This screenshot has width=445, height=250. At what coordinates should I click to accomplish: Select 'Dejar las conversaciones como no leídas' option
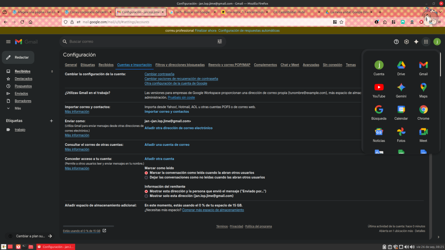click(x=146, y=178)
